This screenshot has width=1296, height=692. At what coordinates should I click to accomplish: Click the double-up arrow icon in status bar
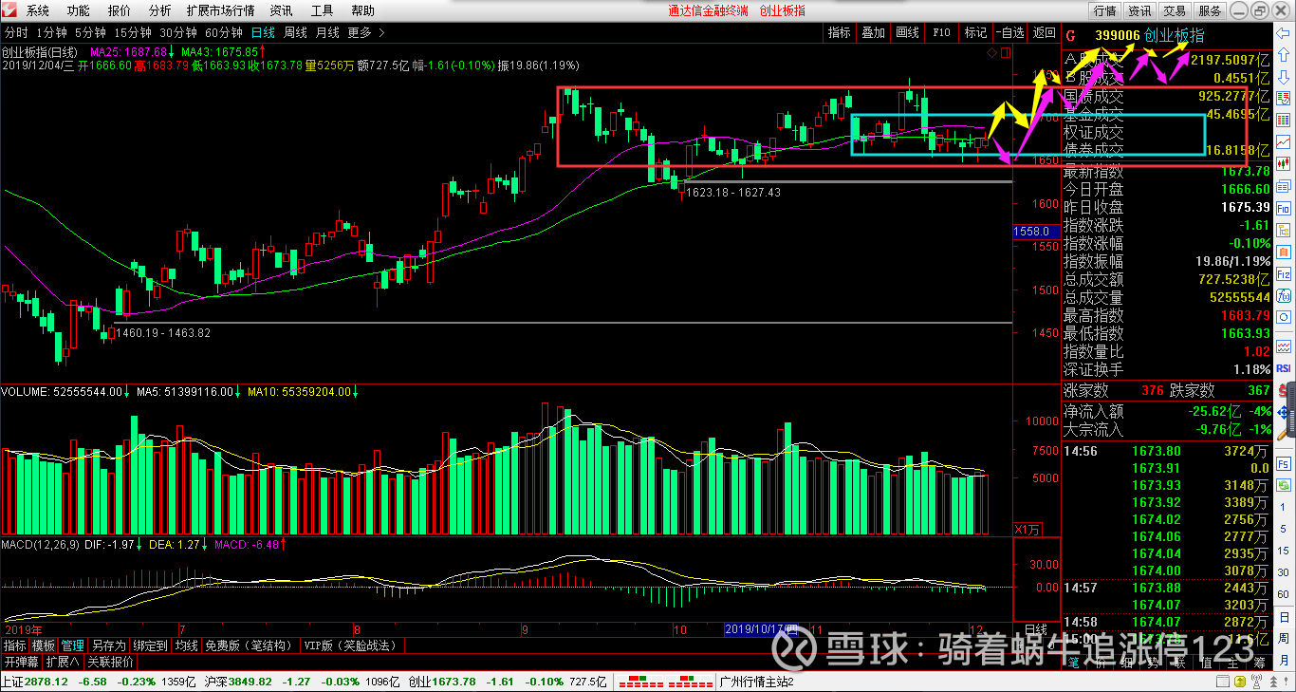click(1273, 682)
